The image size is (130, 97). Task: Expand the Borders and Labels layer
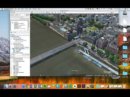[11, 61]
